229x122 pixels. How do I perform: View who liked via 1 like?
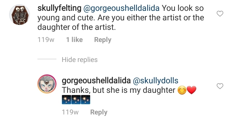pos(74,40)
